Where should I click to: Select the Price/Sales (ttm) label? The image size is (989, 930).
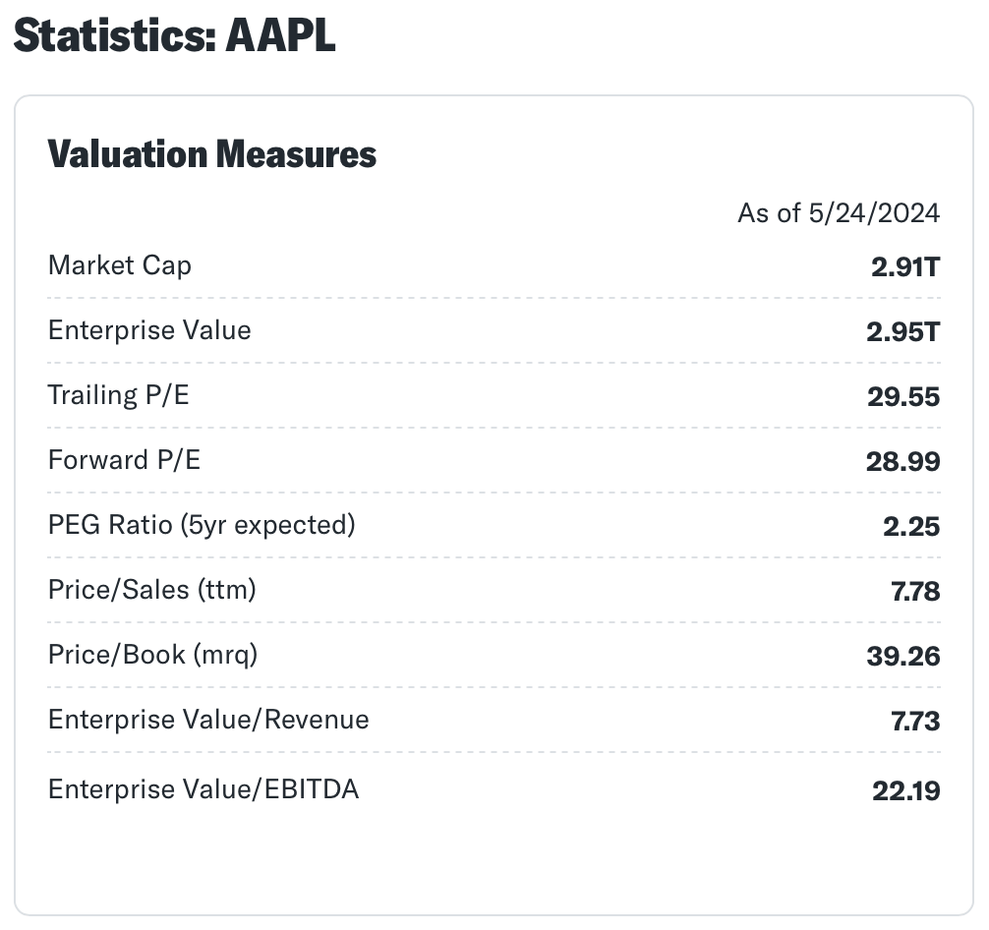tap(151, 590)
